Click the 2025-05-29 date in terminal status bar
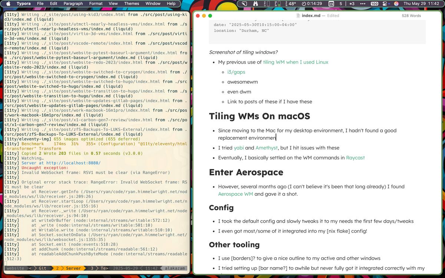Image resolution: width=445 pixels, height=278 pixels. click(x=126, y=268)
